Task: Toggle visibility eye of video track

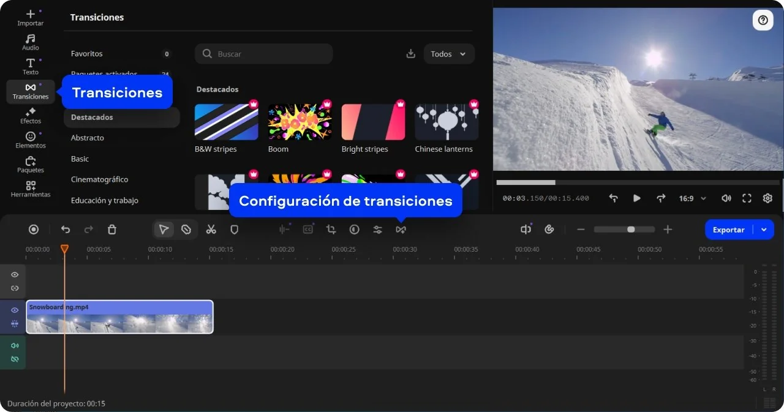Action: click(15, 310)
